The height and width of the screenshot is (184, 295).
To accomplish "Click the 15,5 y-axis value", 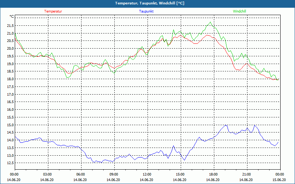I will (10, 117).
